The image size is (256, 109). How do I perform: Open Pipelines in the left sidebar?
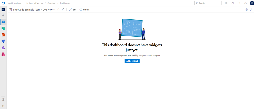coord(3,41)
